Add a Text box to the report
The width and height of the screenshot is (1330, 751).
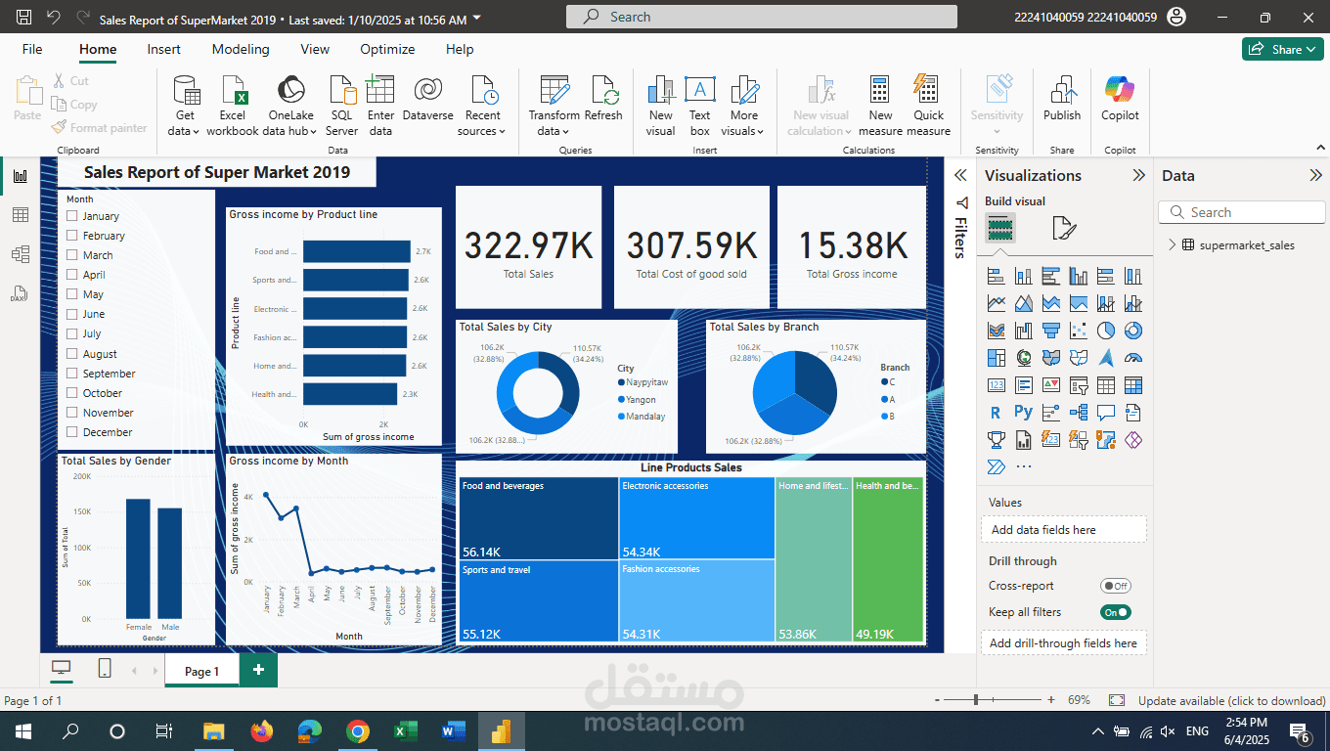[700, 106]
